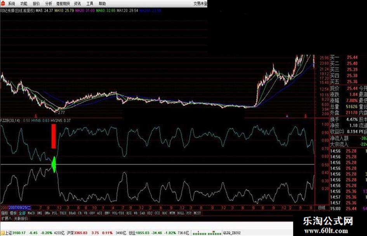
Task: Open the 报价 menu
Action: tap(36, 3)
